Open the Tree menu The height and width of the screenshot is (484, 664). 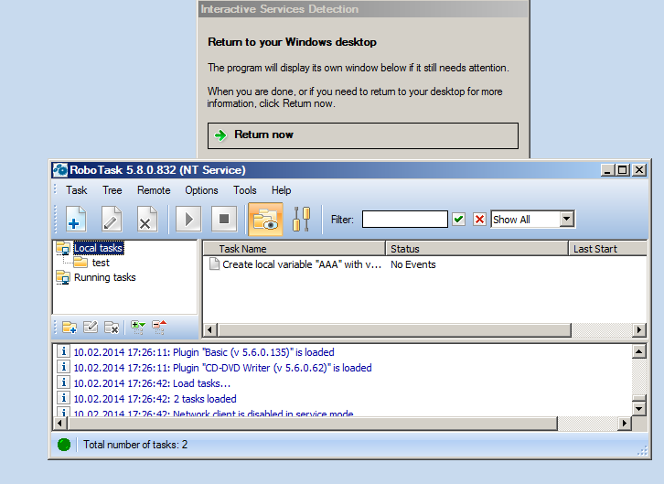(x=112, y=190)
